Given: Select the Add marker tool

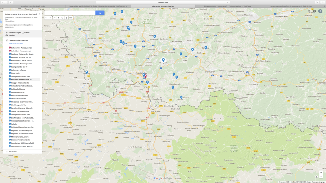Looking at the screenshot, I should point(58,18).
